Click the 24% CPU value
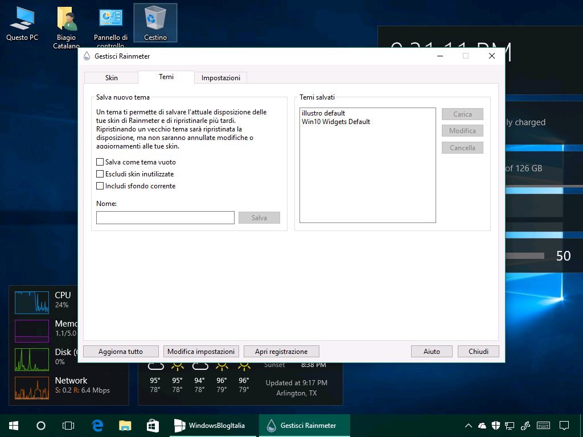 tap(61, 305)
